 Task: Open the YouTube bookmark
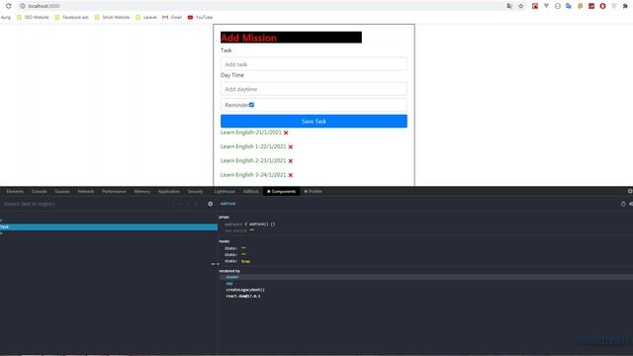pos(200,18)
